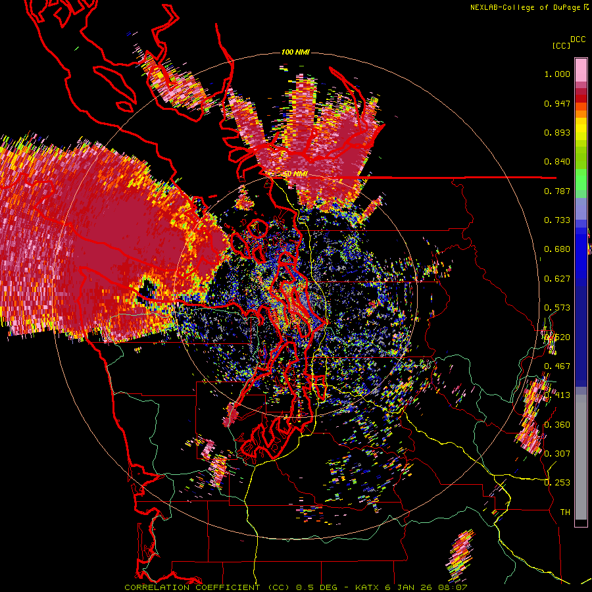Viewport: 592px width, 592px height.
Task: Click the [CC] unit label
Action: click(562, 45)
